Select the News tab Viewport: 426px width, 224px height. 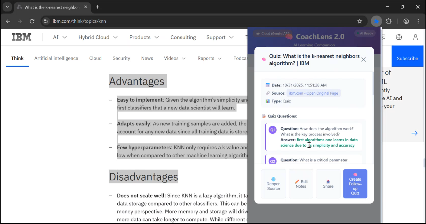[147, 58]
